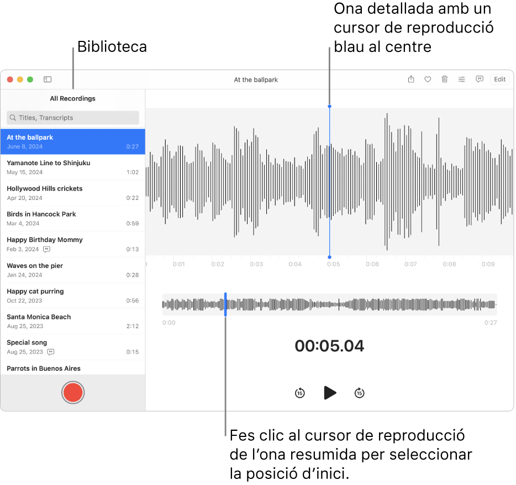Skip back 15 seconds

point(300,393)
